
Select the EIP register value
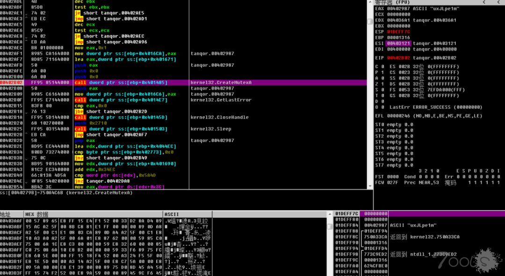point(397,58)
